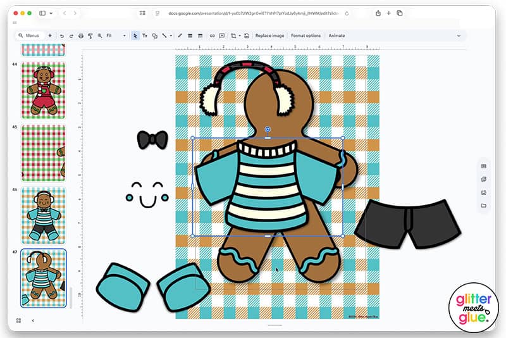Viewport: 506px width, 338px height.
Task: Click the reset image icon
Action: tap(247, 36)
